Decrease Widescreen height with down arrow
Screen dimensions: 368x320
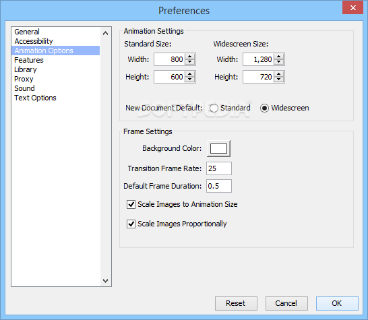point(278,79)
